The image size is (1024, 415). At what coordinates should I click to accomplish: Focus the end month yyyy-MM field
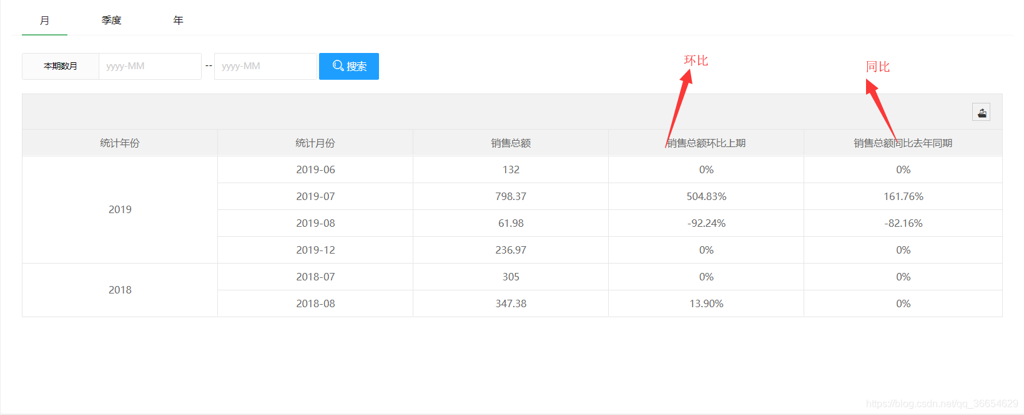click(265, 66)
